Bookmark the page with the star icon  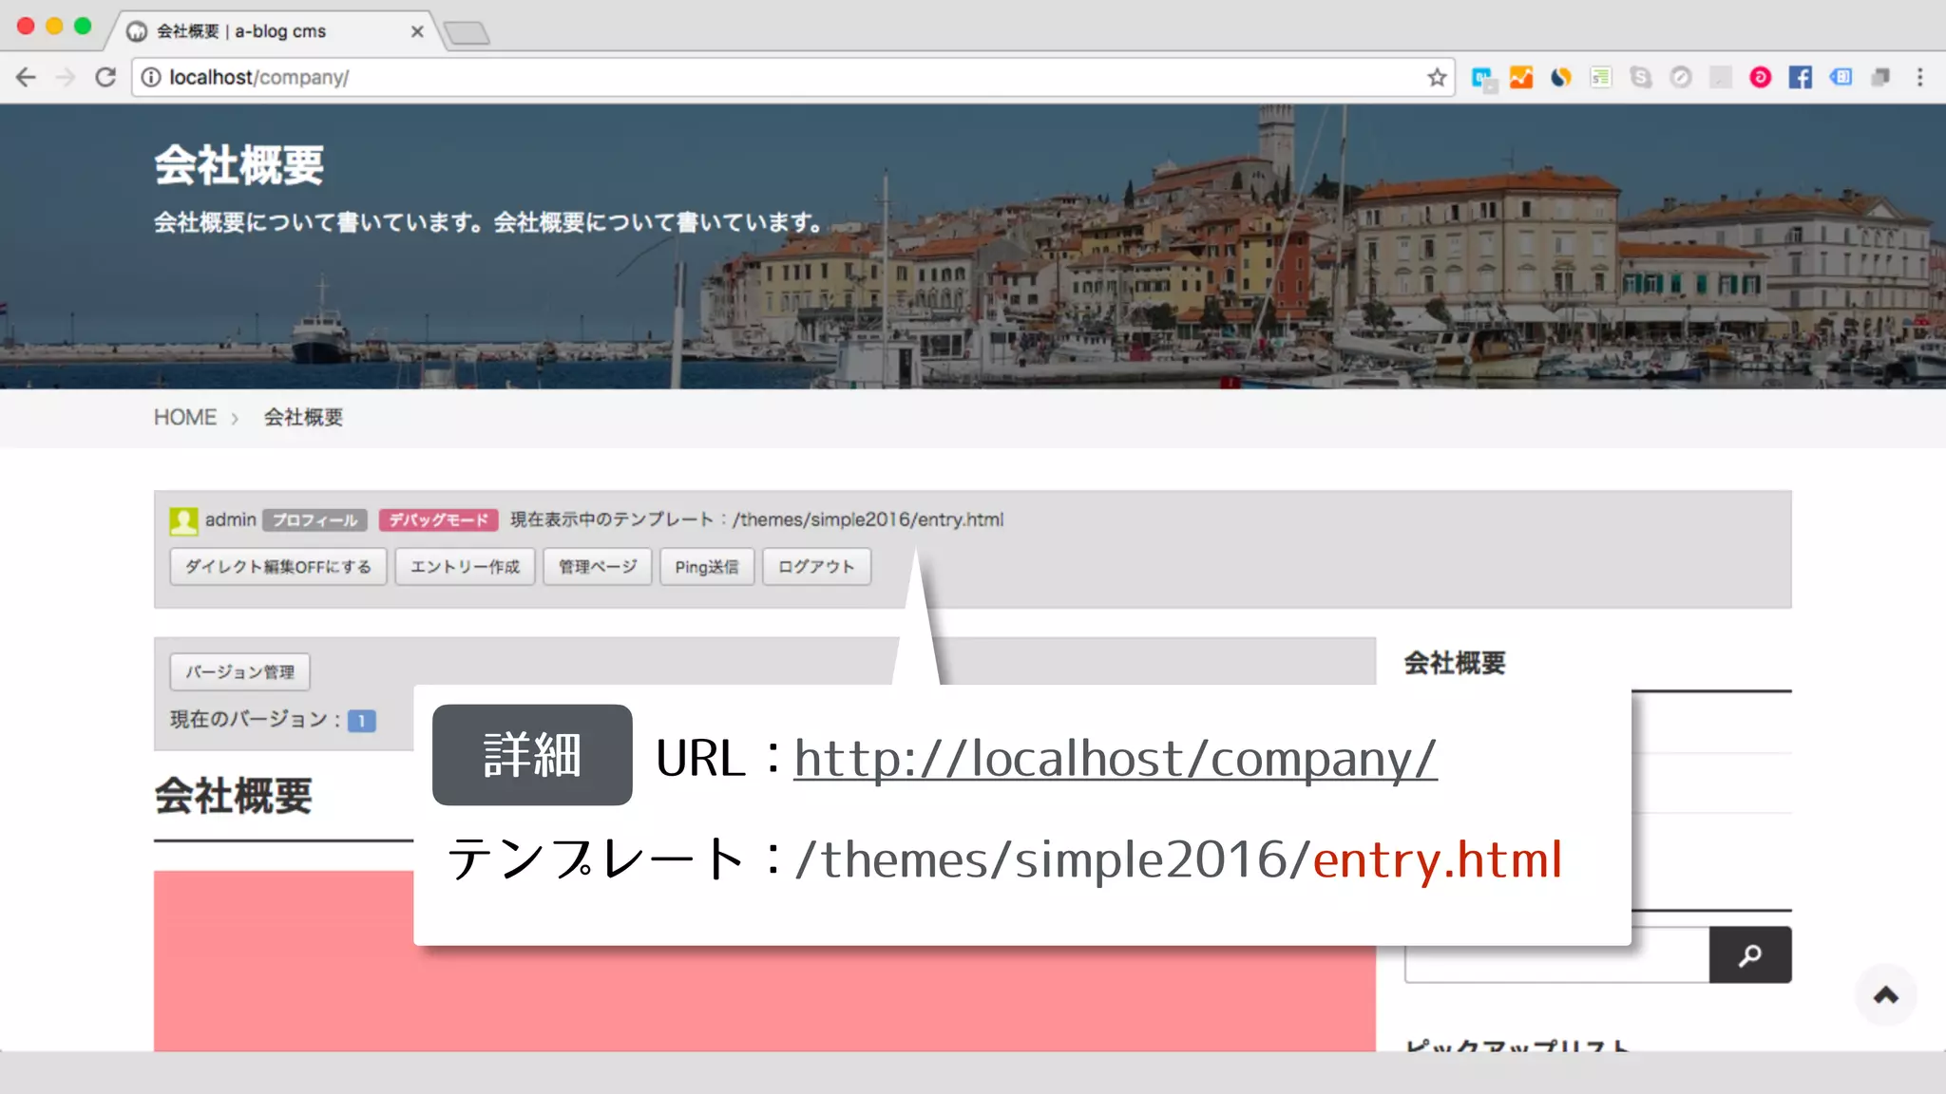1437,77
